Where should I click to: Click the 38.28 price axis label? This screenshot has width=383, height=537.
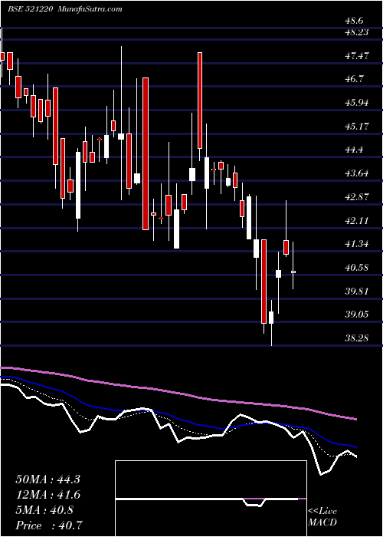pyautogui.click(x=357, y=338)
